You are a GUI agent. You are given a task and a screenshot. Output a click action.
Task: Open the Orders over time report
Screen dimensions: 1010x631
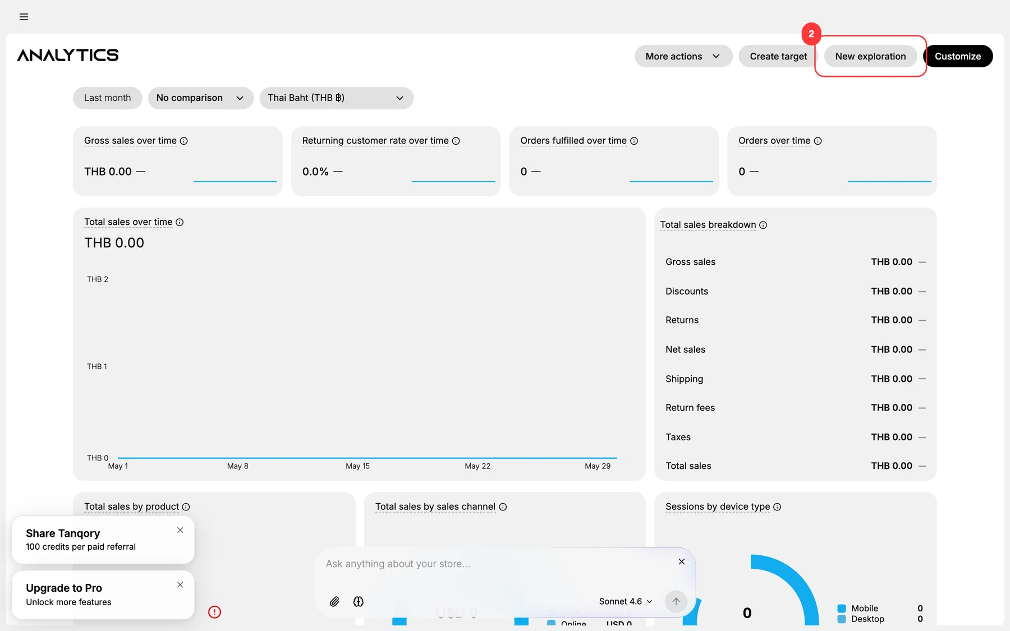[x=774, y=141]
